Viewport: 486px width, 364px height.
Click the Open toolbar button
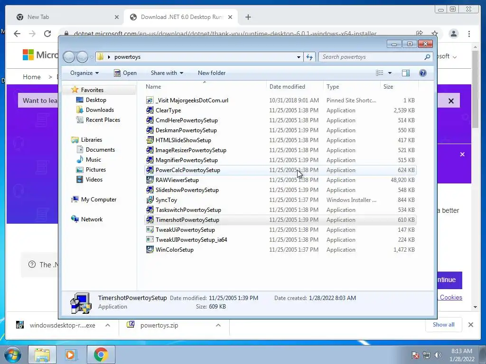125,73
